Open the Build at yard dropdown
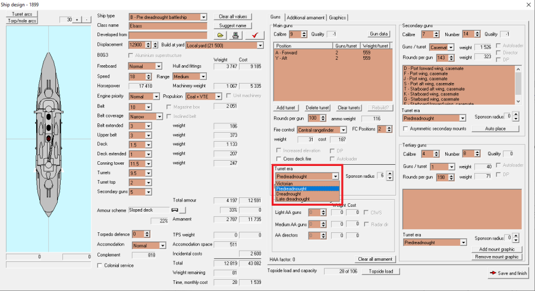This screenshot has height=291, width=535. pyautogui.click(x=260, y=45)
